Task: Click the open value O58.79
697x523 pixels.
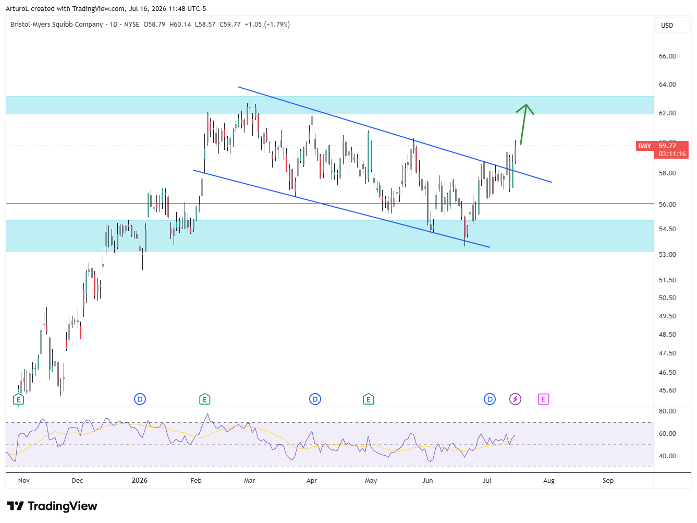Action: pyautogui.click(x=154, y=24)
